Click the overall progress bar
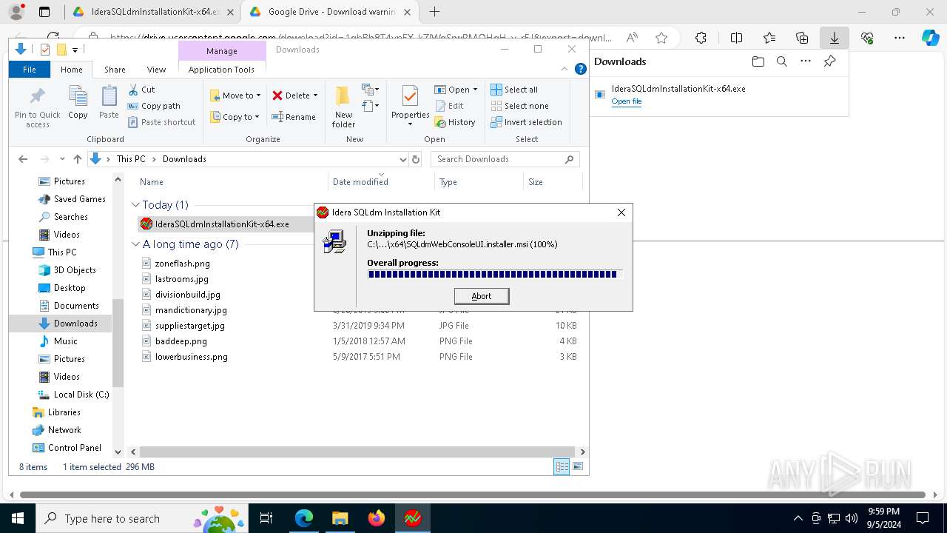947x533 pixels. (495, 275)
